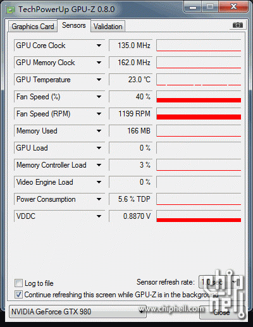Expand the GPU Memory Clock sensor menu
The height and width of the screenshot is (327, 253).
pyautogui.click(x=99, y=63)
